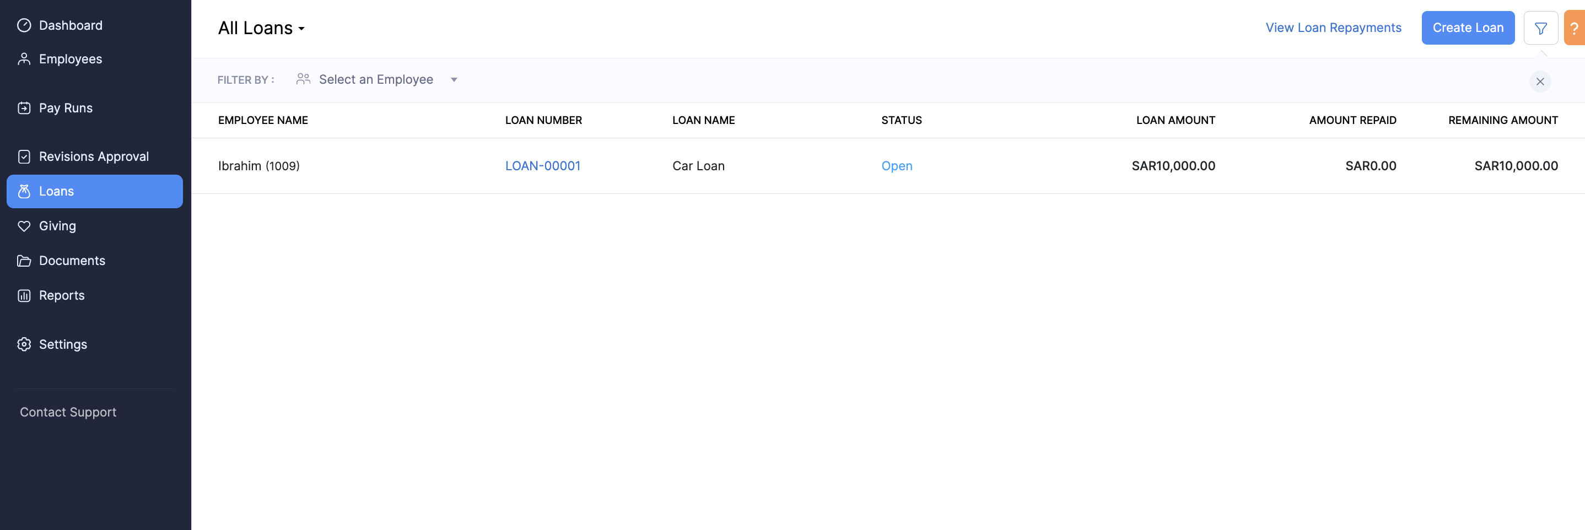The image size is (1585, 530).
Task: Open the All Loans dropdown
Action: [261, 28]
